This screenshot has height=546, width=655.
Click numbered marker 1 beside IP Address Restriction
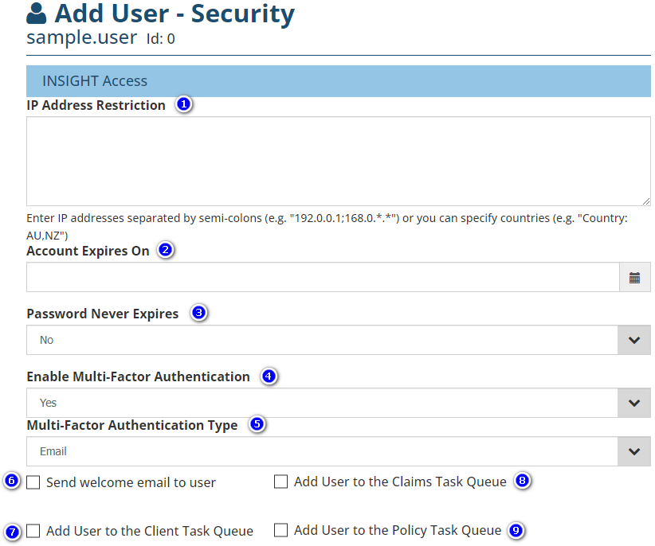point(184,104)
